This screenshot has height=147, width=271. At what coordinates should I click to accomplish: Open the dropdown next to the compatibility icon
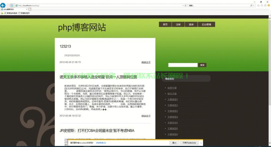(x=14, y=6)
